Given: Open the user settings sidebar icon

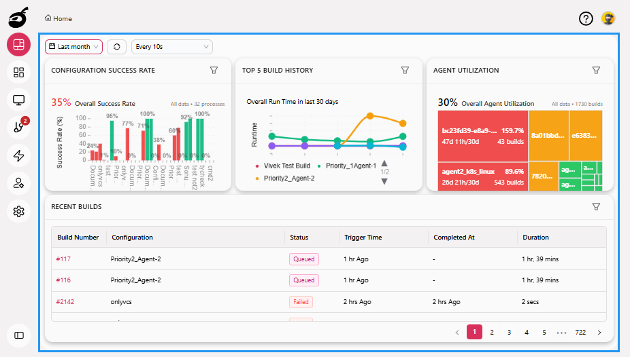Looking at the screenshot, I should (19, 183).
